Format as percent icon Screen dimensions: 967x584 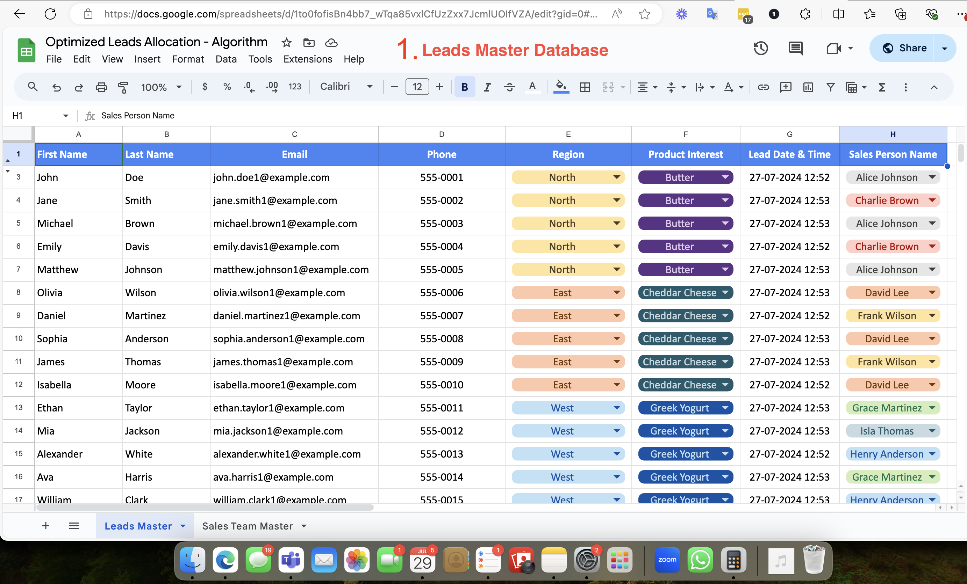227,87
